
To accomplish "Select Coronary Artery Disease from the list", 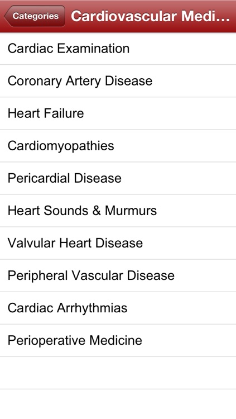I will 118,81.
